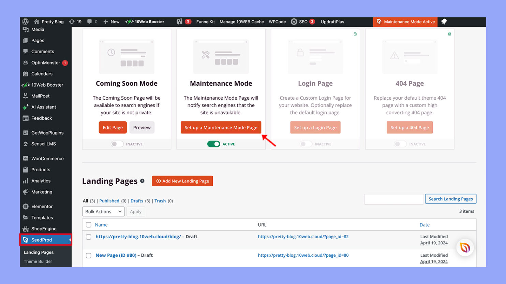This screenshot has height=284, width=506.
Task: Select the SeedProd leaf icon in the sidebar
Action: point(26,239)
